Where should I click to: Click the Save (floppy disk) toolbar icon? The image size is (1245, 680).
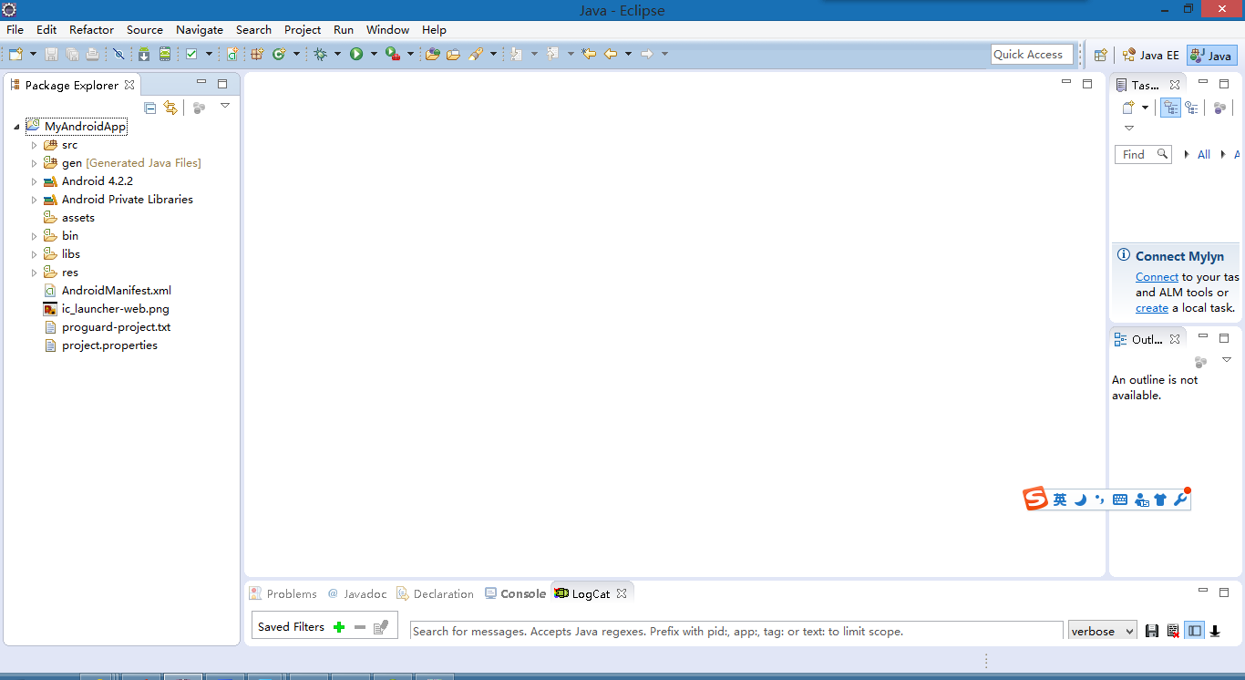click(x=52, y=55)
